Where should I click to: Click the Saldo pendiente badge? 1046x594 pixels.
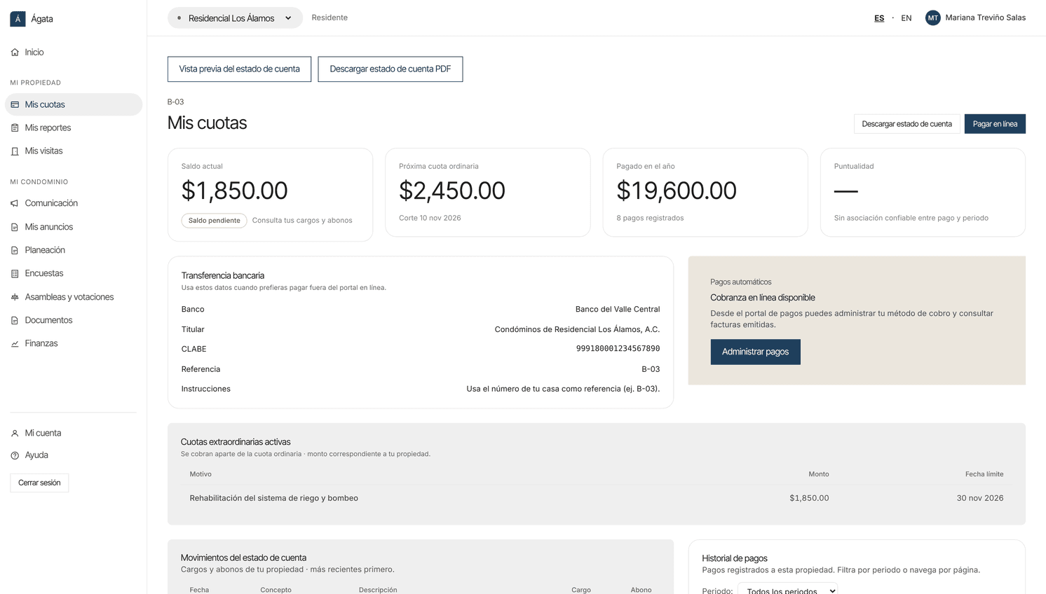tap(214, 221)
